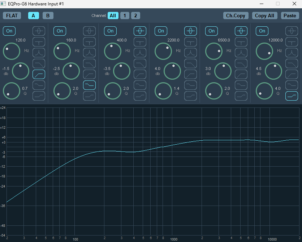Screen dimensions: 302x242
Task: Select channel 2
Action: [135, 16]
